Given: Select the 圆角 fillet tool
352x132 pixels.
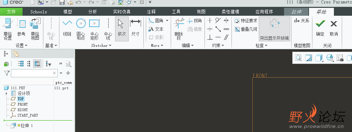Looking at the screenshot, I should coord(156,21).
